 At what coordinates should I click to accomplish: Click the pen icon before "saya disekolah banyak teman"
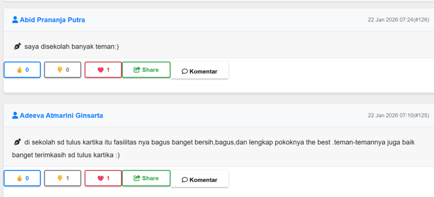(17, 47)
